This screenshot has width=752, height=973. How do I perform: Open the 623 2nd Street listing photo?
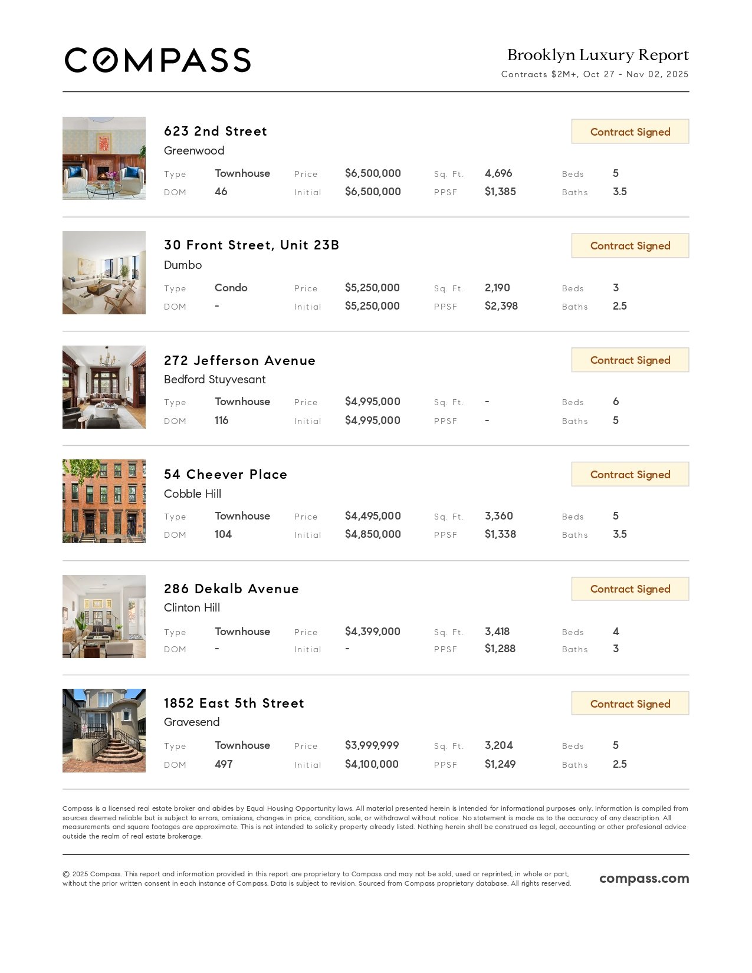click(x=104, y=158)
